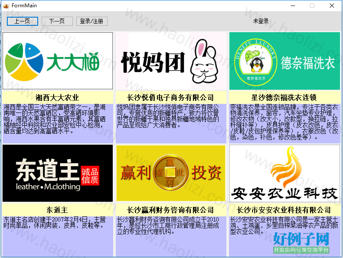
Task: Click the 湘西大大农业 title
Action: click(58, 97)
